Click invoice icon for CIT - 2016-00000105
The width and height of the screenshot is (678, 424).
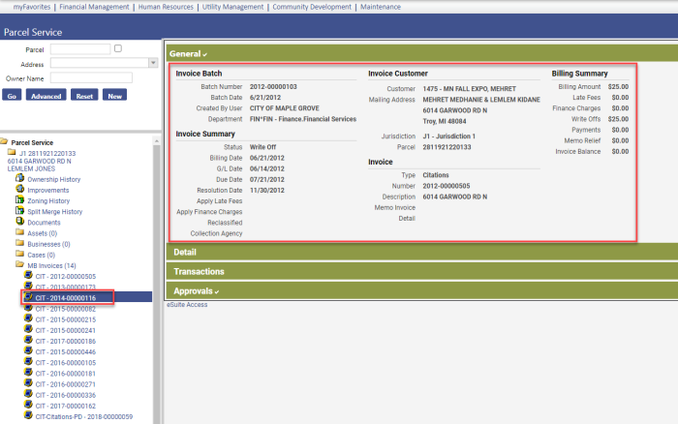[28, 361]
